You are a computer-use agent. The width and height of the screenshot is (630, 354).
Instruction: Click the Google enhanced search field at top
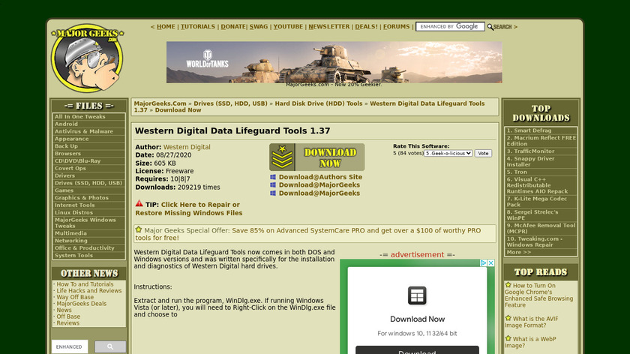[x=450, y=26]
